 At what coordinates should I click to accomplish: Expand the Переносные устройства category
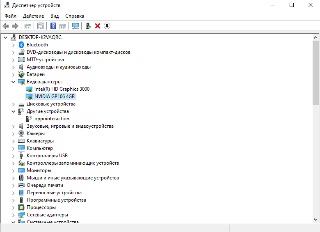[13, 193]
